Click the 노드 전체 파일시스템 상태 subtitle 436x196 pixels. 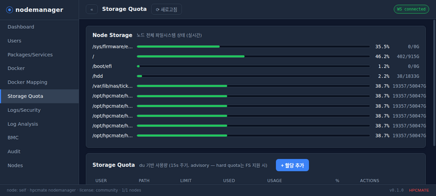pos(169,35)
